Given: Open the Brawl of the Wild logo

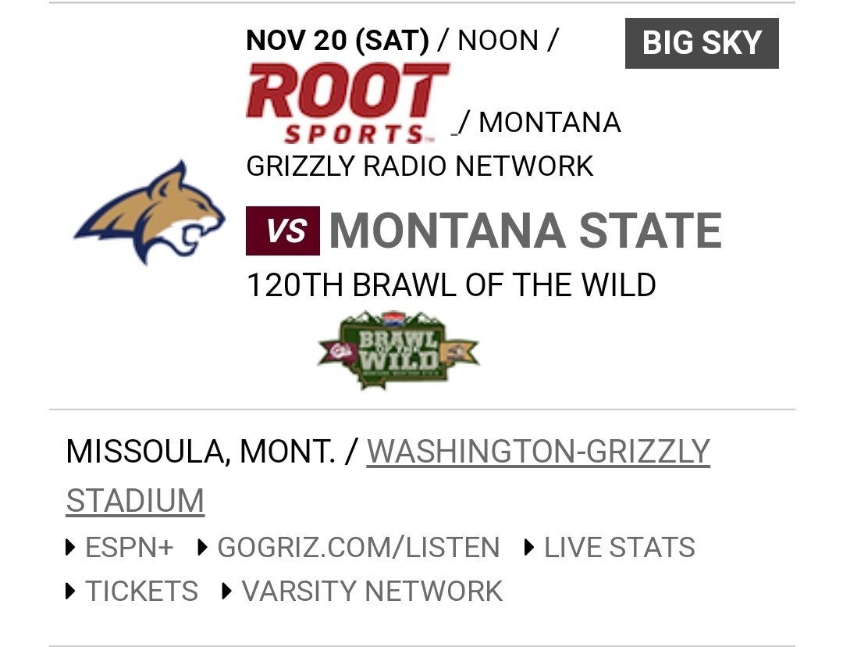Looking at the screenshot, I should click(399, 350).
